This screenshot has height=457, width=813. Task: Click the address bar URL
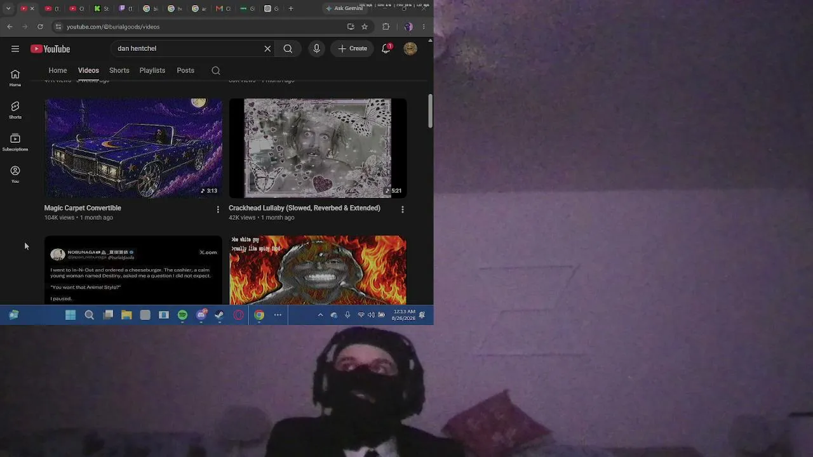[x=113, y=27]
